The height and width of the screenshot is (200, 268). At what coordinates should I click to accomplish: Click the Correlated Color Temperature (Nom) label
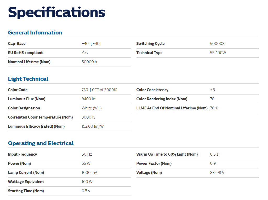(x=40, y=117)
